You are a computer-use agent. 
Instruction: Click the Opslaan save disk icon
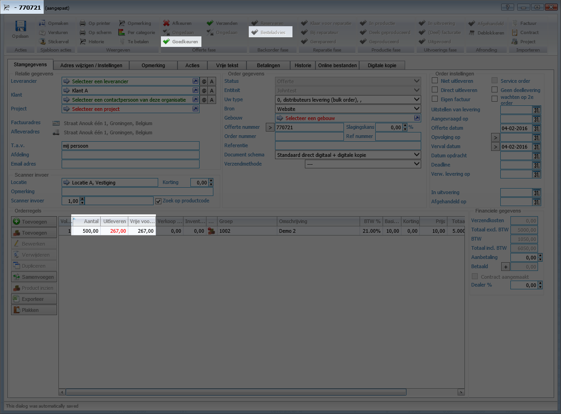[20, 27]
